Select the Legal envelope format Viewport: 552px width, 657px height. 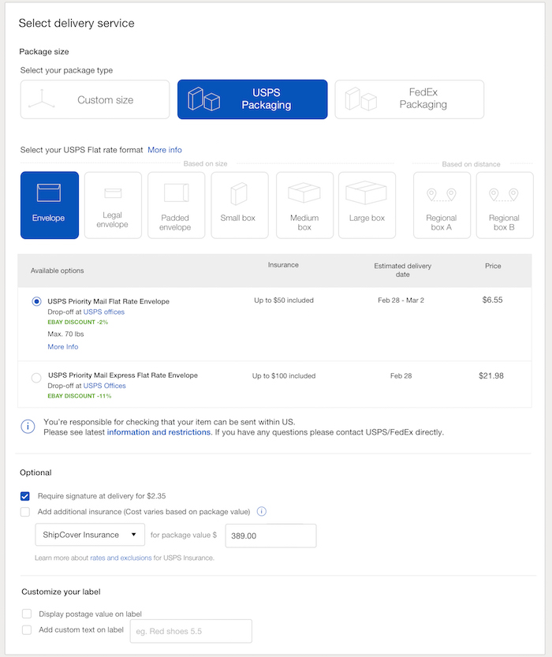[113, 205]
